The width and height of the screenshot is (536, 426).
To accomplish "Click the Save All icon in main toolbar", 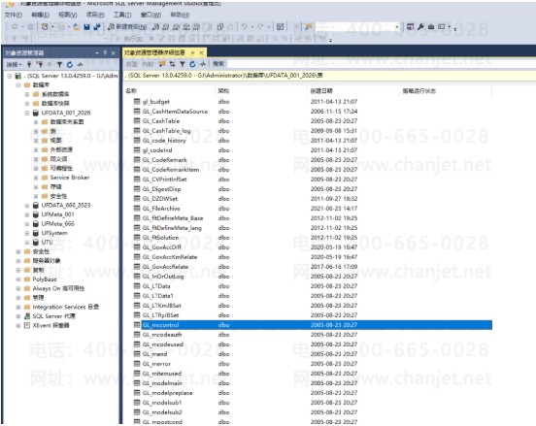I will point(97,26).
